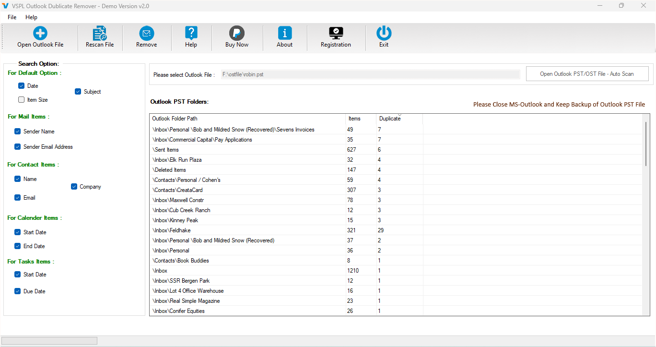Open Help via the question mark icon

[x=191, y=33]
